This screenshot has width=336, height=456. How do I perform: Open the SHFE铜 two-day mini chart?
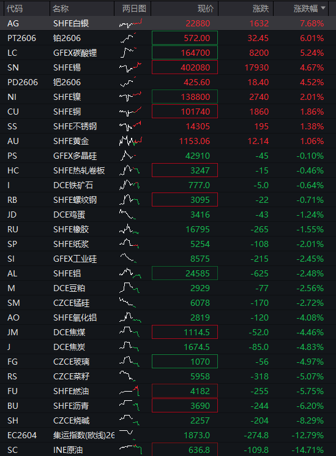(x=130, y=112)
